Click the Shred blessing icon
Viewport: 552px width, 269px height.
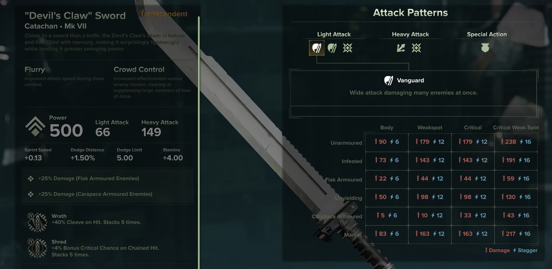coord(37,248)
